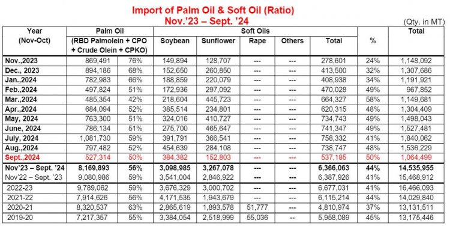Select the Soybean column header
This screenshot has width=450, height=226.
(175, 41)
